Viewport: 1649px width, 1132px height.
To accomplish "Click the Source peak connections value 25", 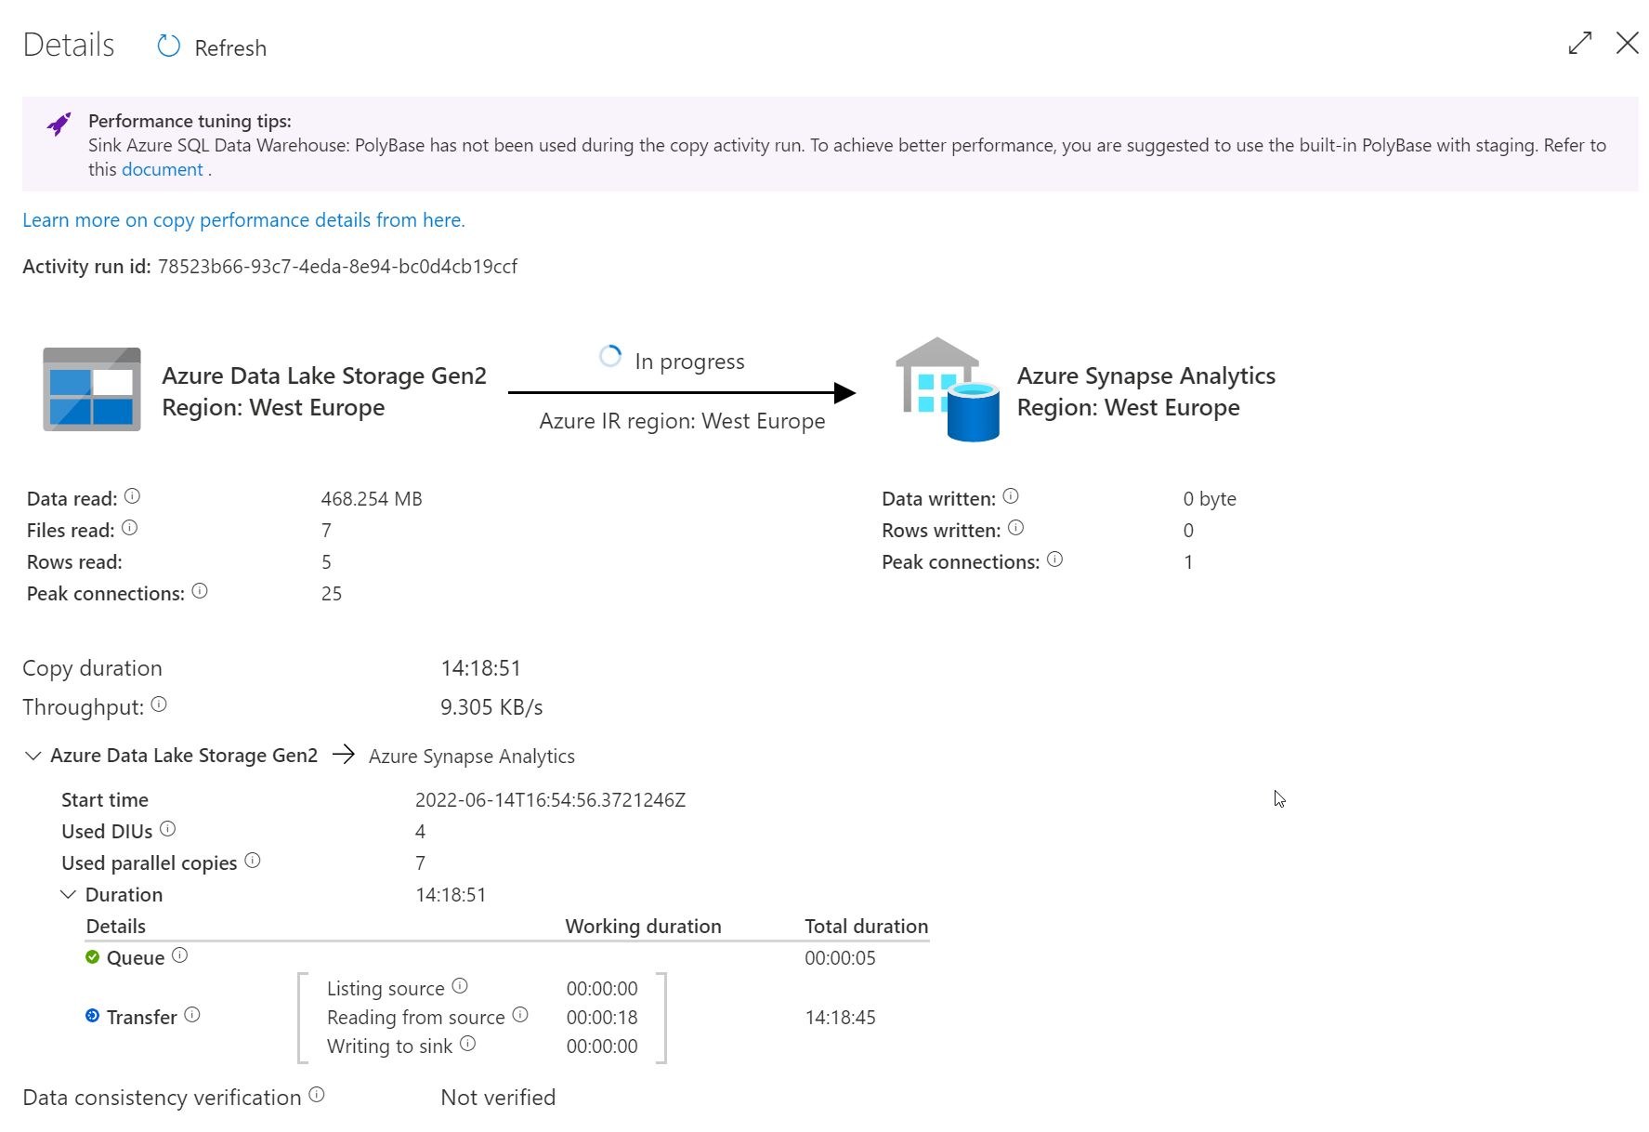I will [332, 594].
